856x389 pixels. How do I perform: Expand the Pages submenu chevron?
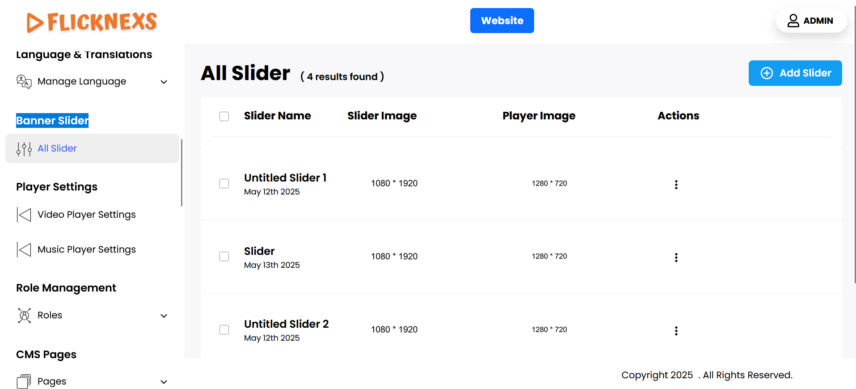pos(164,382)
